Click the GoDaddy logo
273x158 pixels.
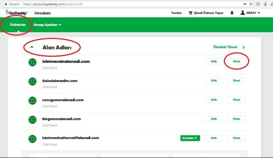[17, 13]
